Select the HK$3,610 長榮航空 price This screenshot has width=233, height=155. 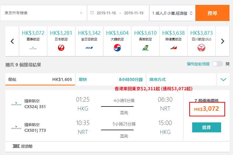(145, 33)
